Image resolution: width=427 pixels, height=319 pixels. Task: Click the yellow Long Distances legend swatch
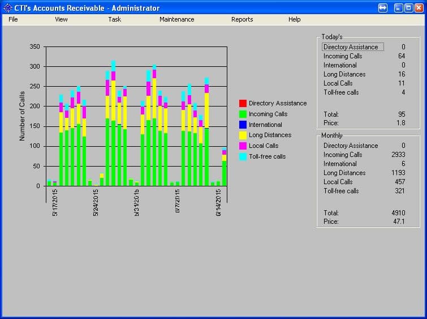tap(243, 135)
